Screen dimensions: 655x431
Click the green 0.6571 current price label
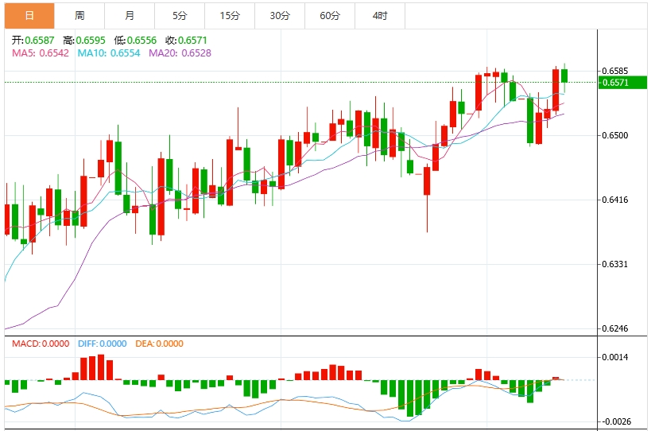click(x=622, y=83)
